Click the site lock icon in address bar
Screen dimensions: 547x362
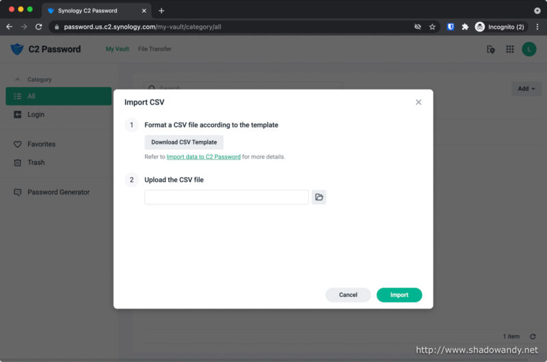click(57, 27)
